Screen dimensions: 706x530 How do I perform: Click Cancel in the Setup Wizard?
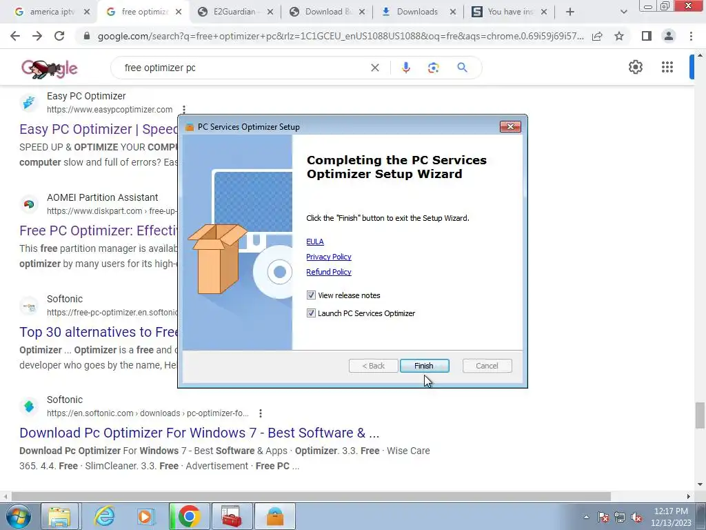pyautogui.click(x=487, y=366)
